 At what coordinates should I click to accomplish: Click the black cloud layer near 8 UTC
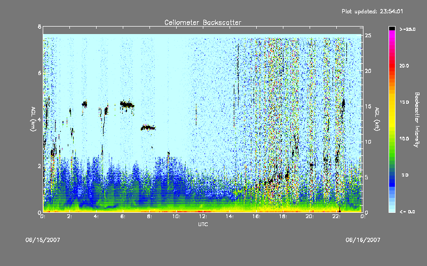pyautogui.click(x=148, y=128)
